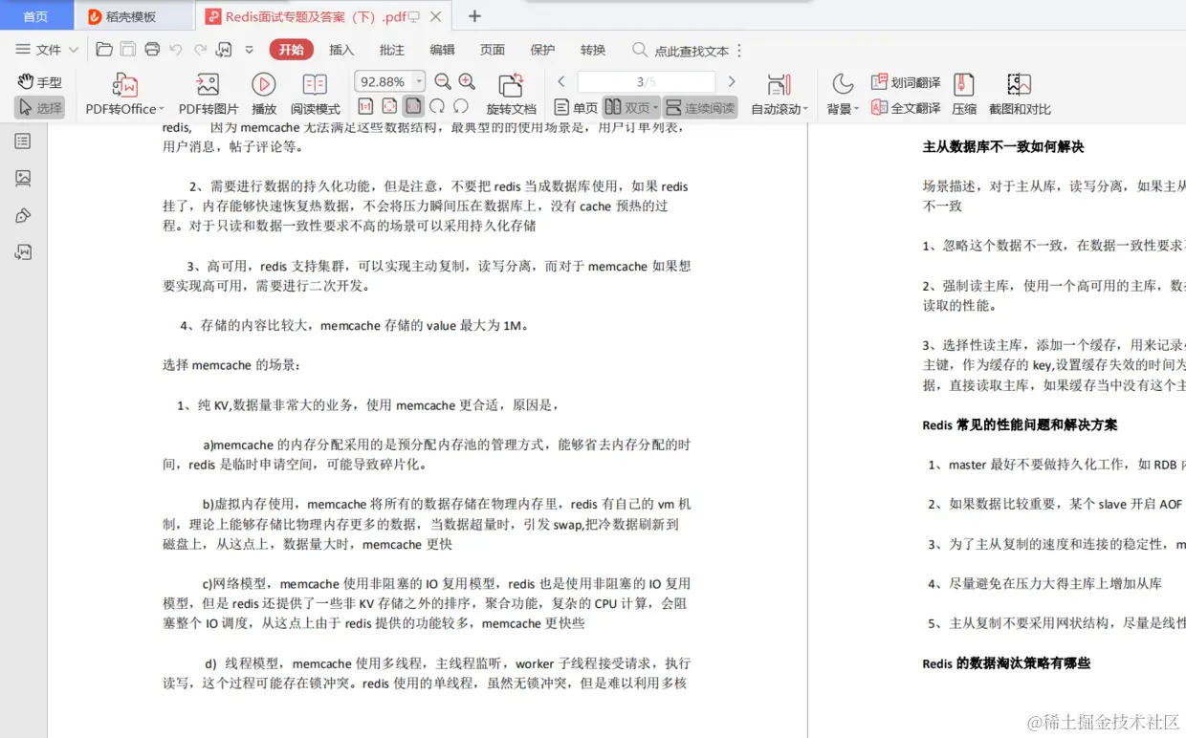This screenshot has width=1186, height=738.
Task: Open the more options dots beside search
Action: click(739, 51)
